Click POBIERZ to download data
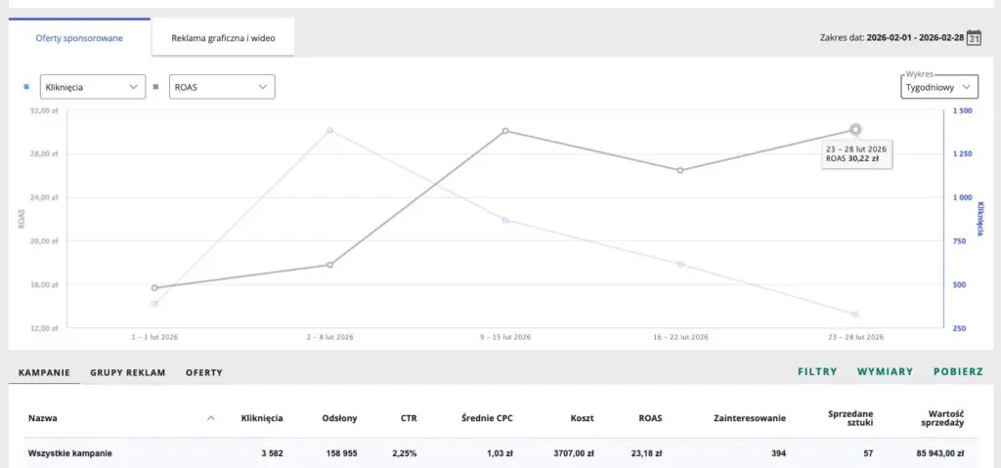Screen dimensions: 1001x468 [x=957, y=372]
